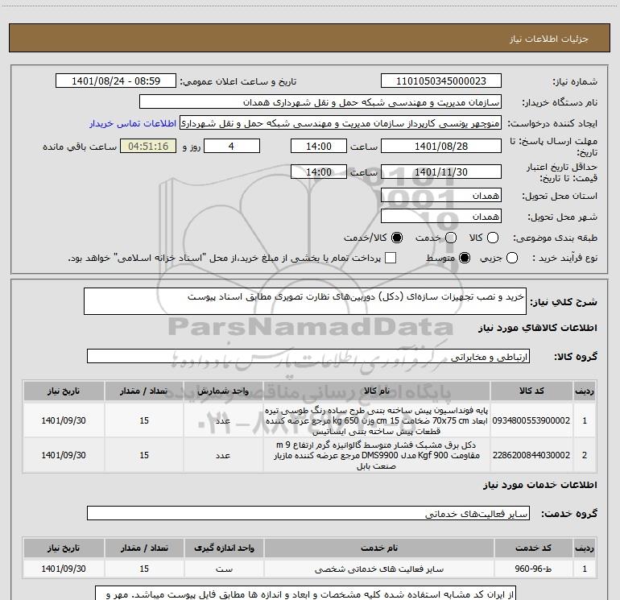Select the کالا radio button

[x=493, y=238]
